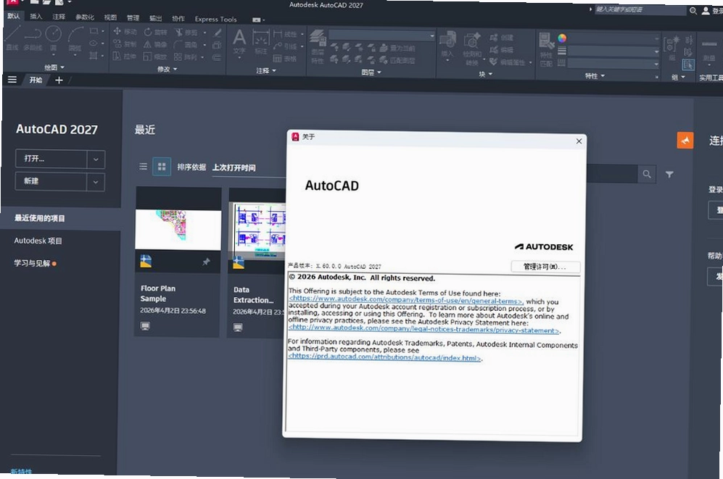Click the Leader (引线) tool
This screenshot has width=723, height=479.
pos(286,46)
